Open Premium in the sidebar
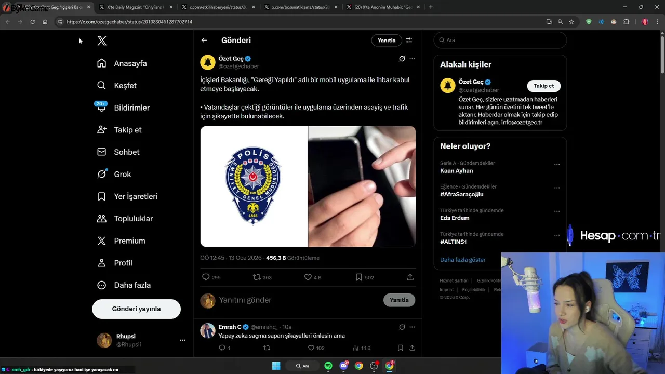The width and height of the screenshot is (665, 374). point(121,241)
